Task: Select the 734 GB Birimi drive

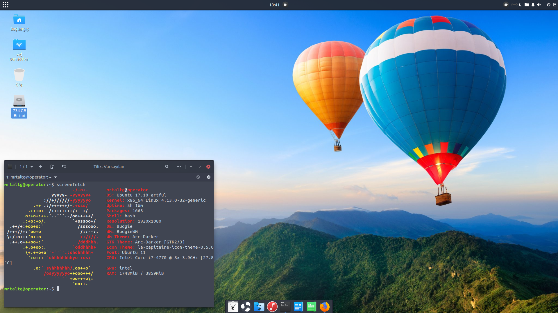Action: pyautogui.click(x=19, y=106)
